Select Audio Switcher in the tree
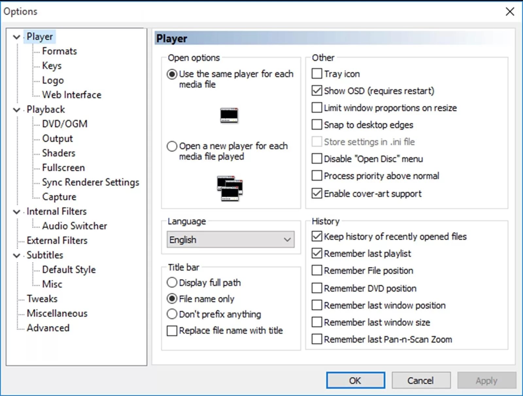523x396 pixels. click(75, 226)
